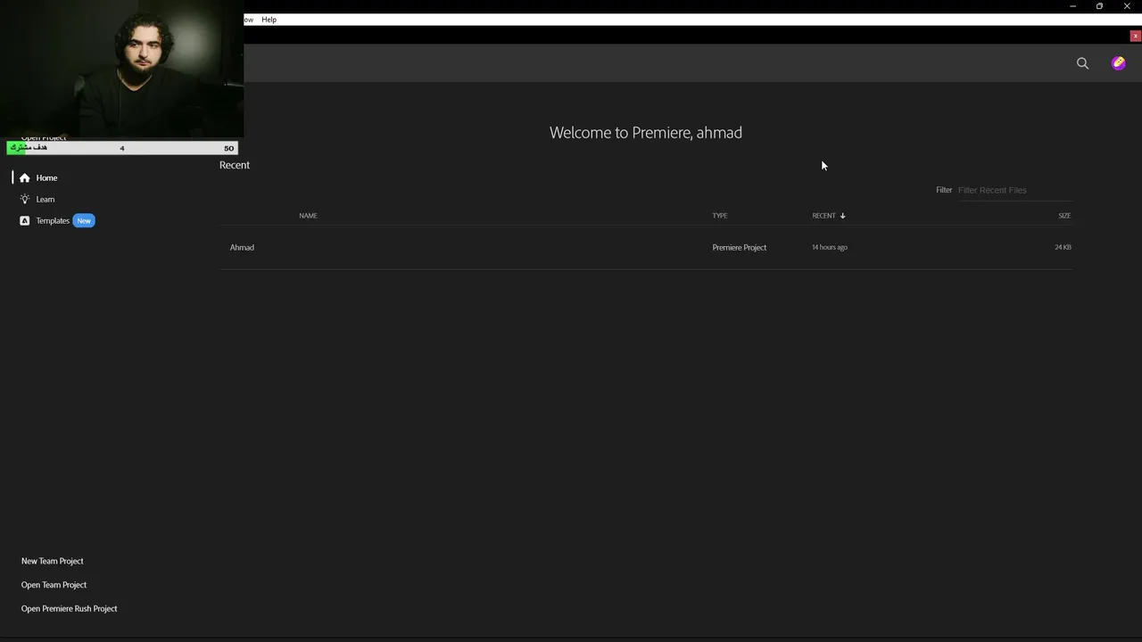Sort recent files by Type column

point(719,215)
